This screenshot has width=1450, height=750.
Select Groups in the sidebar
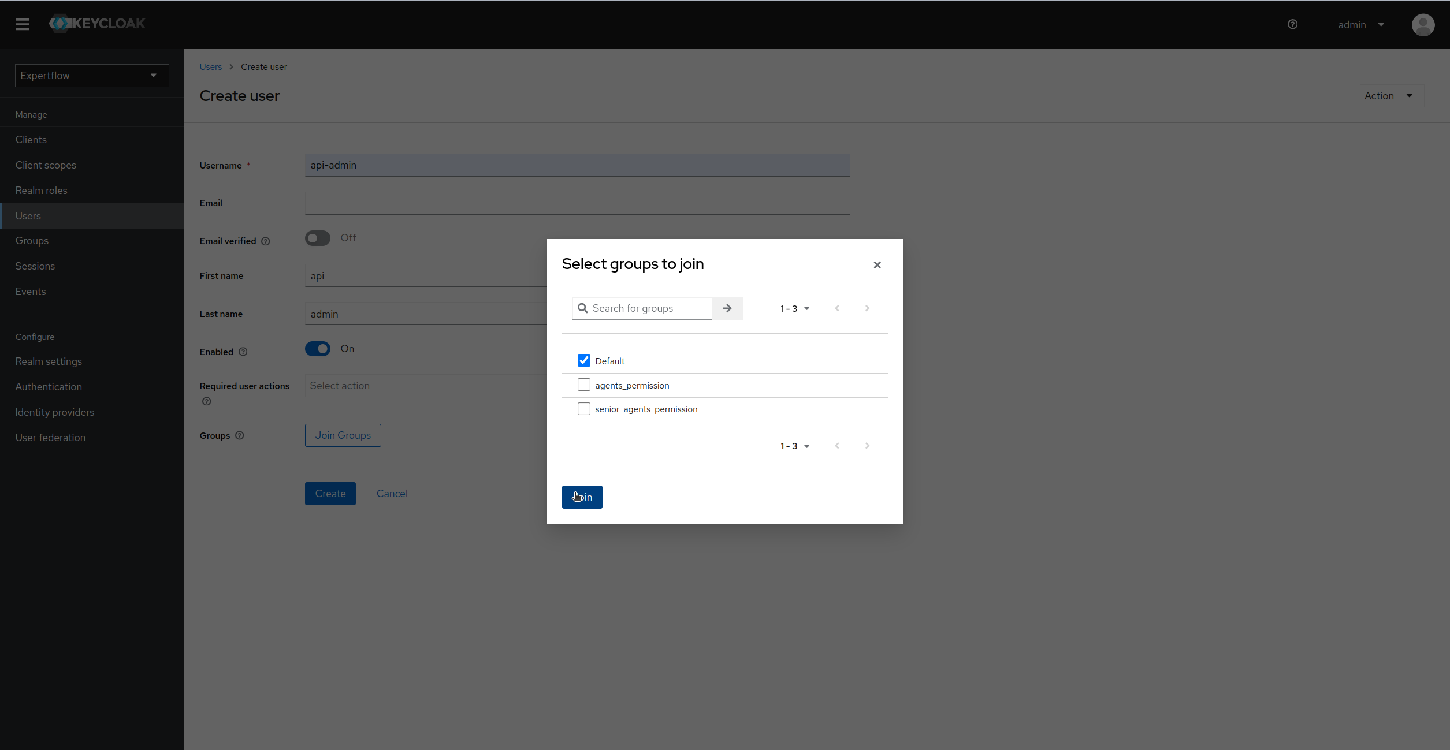pos(32,241)
